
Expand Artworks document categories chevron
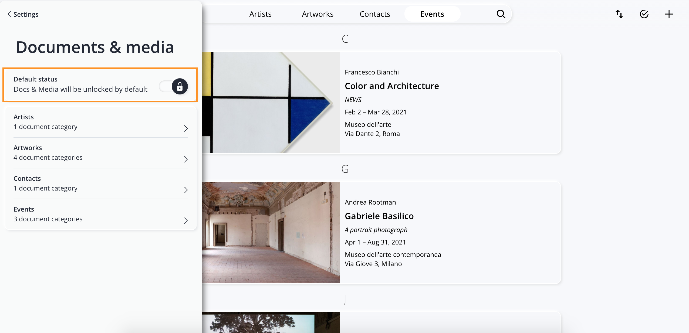click(186, 159)
